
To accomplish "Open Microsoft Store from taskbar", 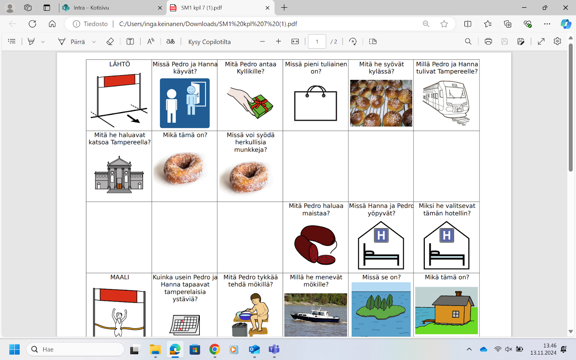I will tap(195, 349).
